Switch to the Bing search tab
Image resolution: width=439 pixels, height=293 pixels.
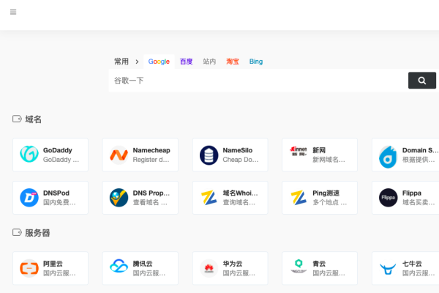[x=256, y=62]
